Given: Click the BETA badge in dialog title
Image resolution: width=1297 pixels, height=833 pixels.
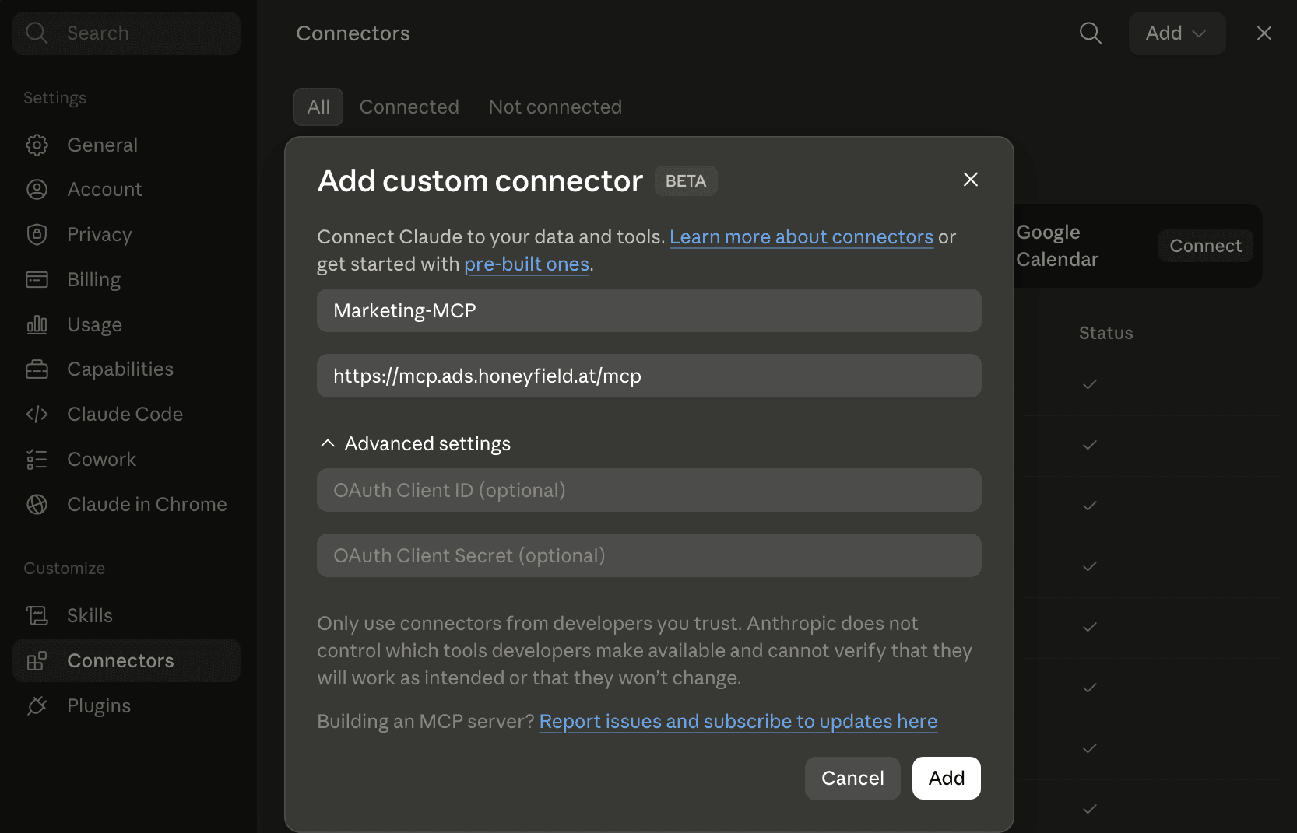Looking at the screenshot, I should click(x=686, y=181).
